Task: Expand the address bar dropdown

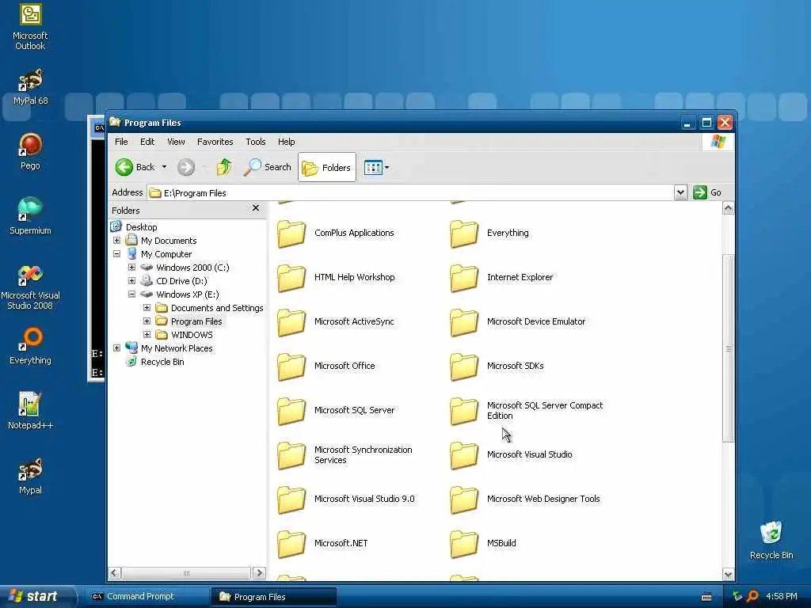Action: click(x=680, y=192)
